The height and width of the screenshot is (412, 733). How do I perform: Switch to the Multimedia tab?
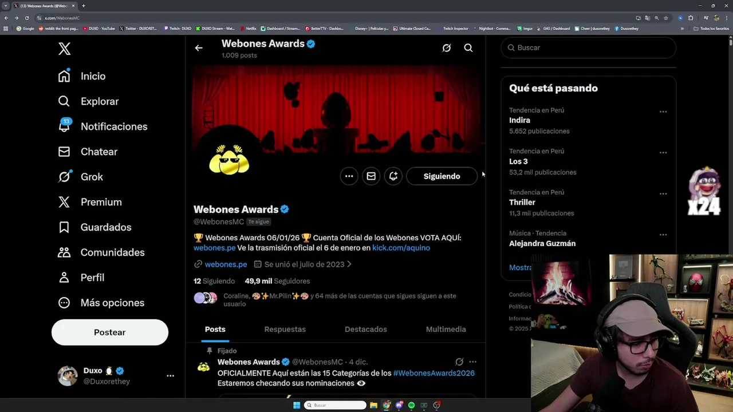(x=446, y=329)
